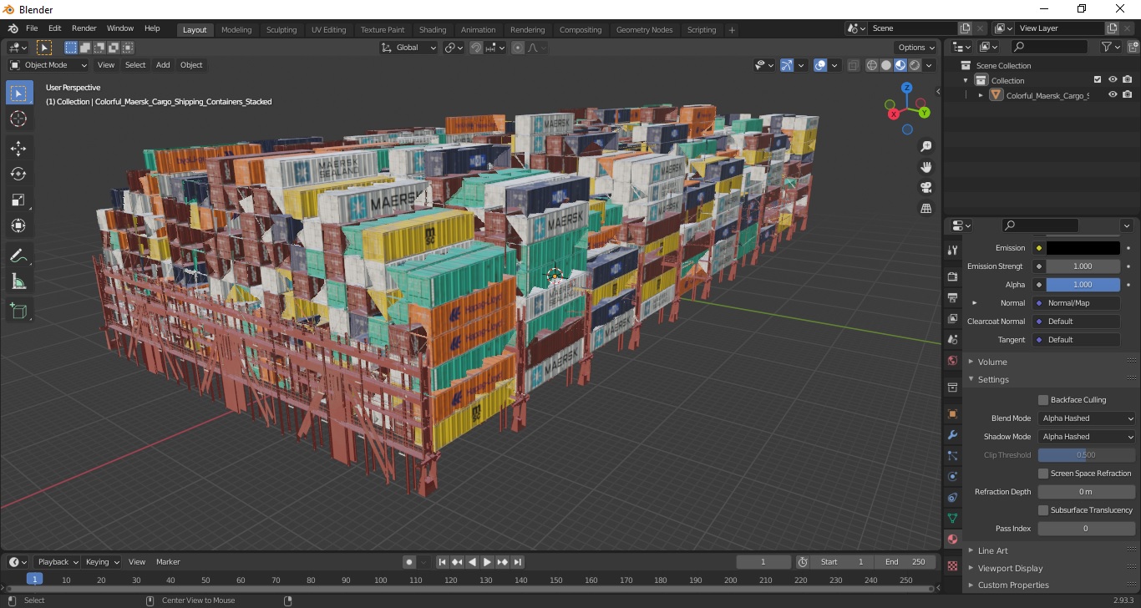Play the animation forward
The height and width of the screenshot is (608, 1141).
tap(488, 562)
